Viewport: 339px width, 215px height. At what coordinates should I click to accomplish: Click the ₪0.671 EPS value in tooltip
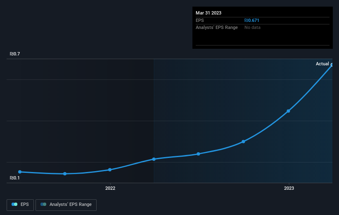click(x=251, y=20)
